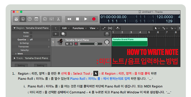Open the View menu

(x=94, y=28)
